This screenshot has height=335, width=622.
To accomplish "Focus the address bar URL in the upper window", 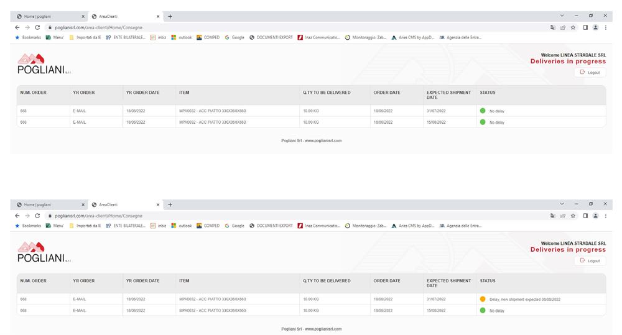I will click(98, 27).
